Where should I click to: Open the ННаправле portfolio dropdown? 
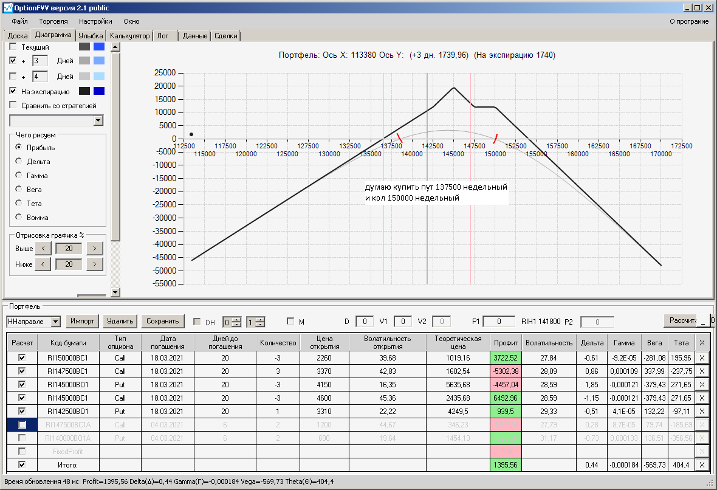pos(56,322)
